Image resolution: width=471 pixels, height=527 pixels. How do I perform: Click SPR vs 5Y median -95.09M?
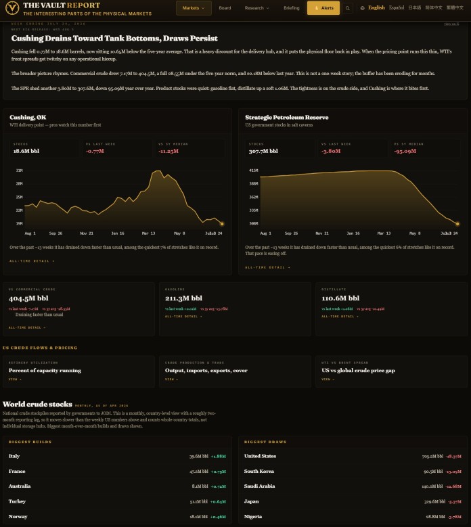(405, 151)
